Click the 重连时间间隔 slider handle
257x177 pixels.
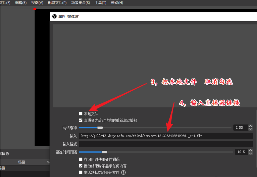pyautogui.click(x=104, y=152)
